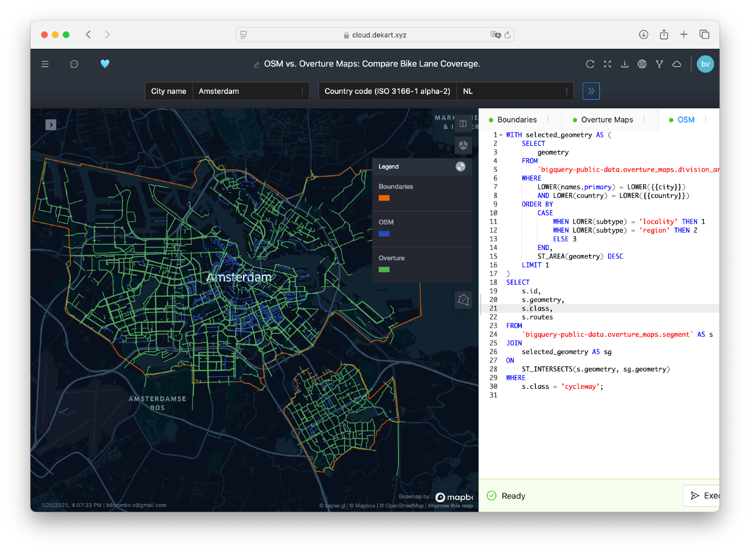The width and height of the screenshot is (750, 552).
Task: Select the OSM query tab
Action: pos(686,120)
